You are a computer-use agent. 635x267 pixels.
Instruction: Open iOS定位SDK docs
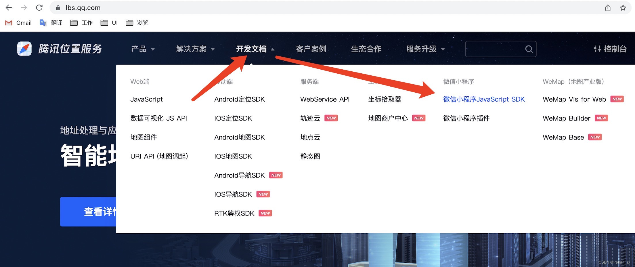[x=233, y=118]
